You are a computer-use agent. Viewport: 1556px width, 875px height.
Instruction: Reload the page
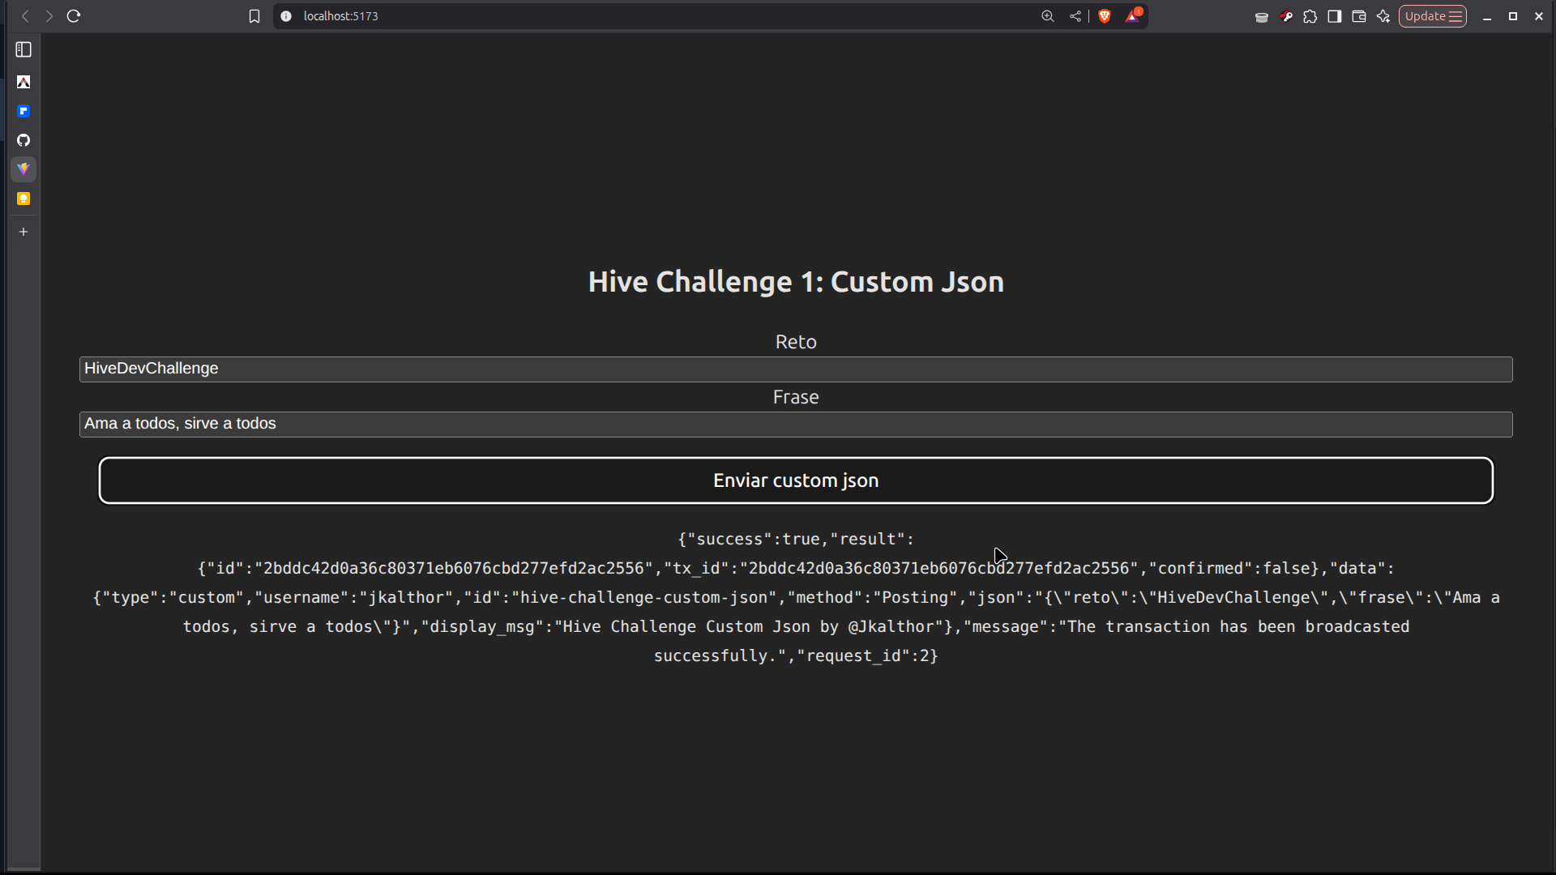tap(74, 16)
